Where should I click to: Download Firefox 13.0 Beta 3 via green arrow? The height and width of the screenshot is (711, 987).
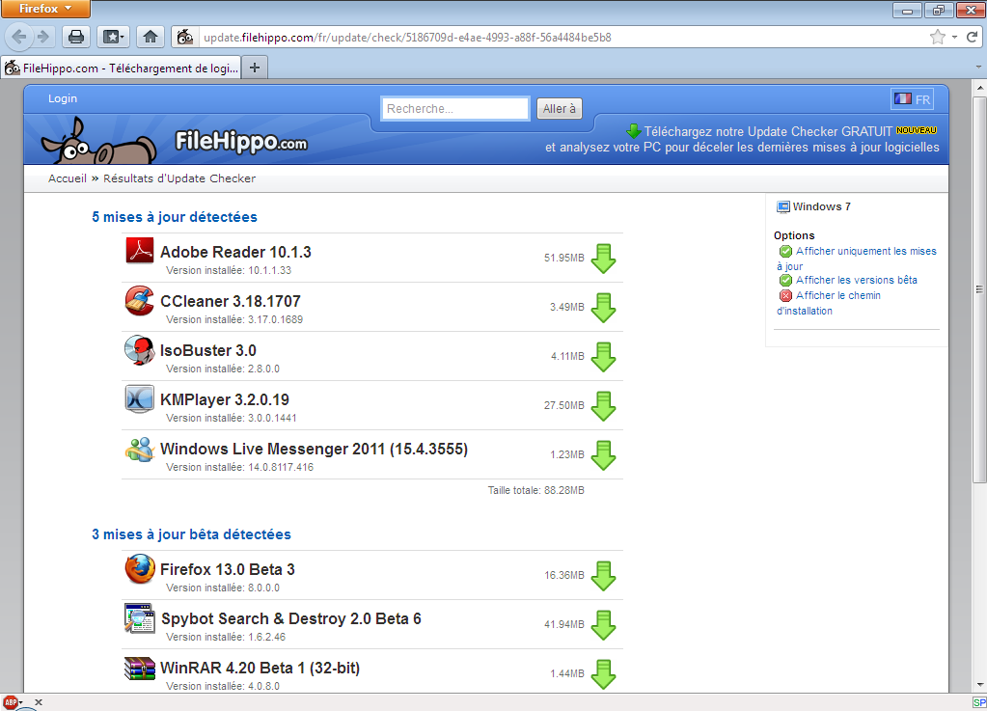point(603,576)
